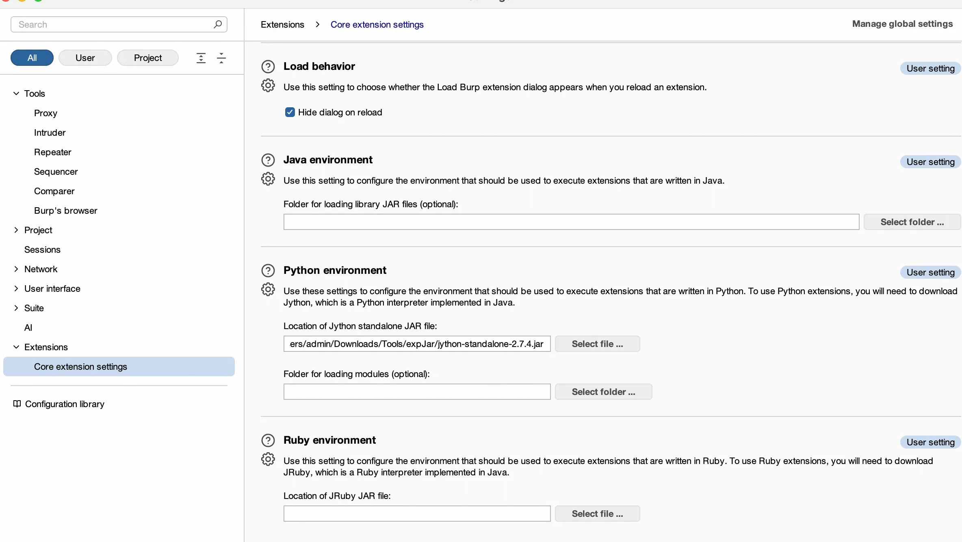Open the Load behavior gear options icon
This screenshot has height=542, width=962.
(x=268, y=86)
